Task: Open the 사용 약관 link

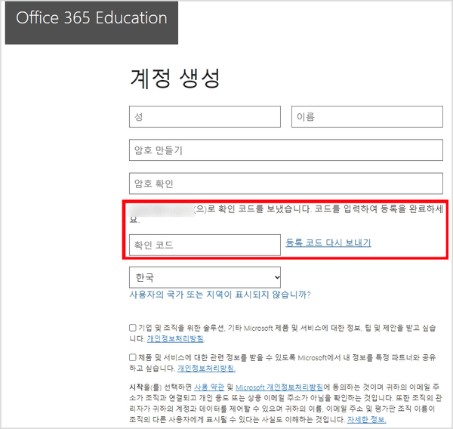Action: pos(209,387)
